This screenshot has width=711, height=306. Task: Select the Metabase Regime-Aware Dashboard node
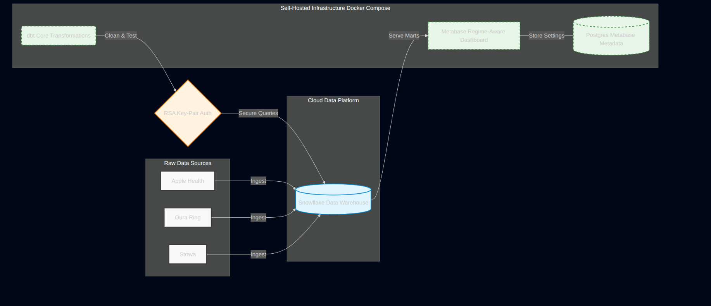click(474, 36)
